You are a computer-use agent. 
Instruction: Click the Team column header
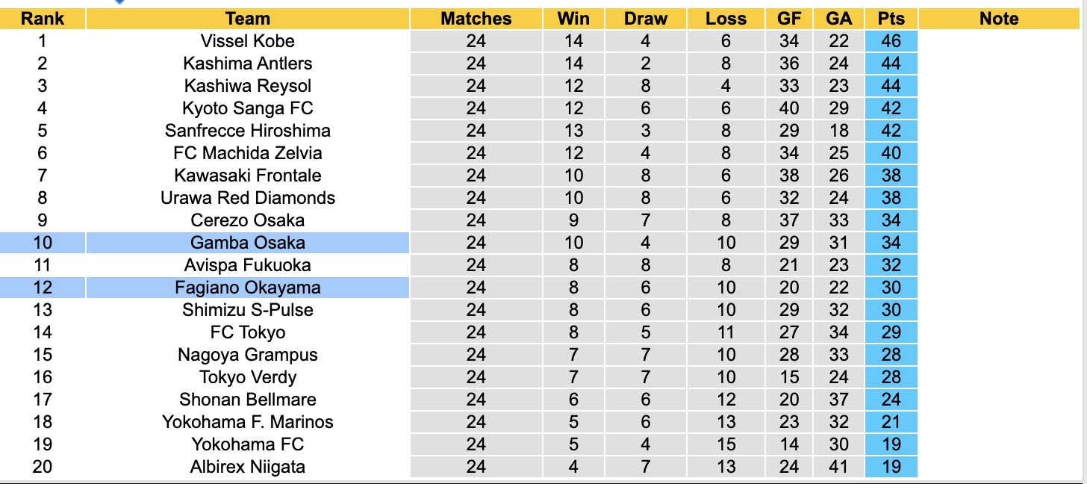(247, 19)
